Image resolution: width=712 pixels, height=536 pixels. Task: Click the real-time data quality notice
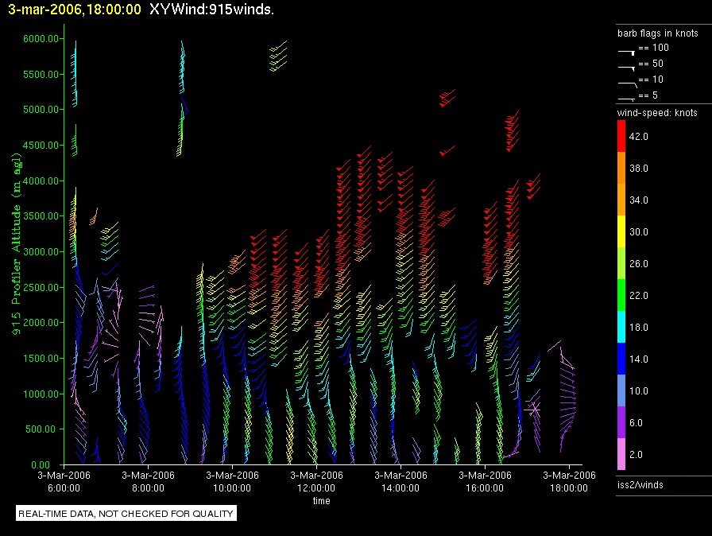[x=126, y=514]
